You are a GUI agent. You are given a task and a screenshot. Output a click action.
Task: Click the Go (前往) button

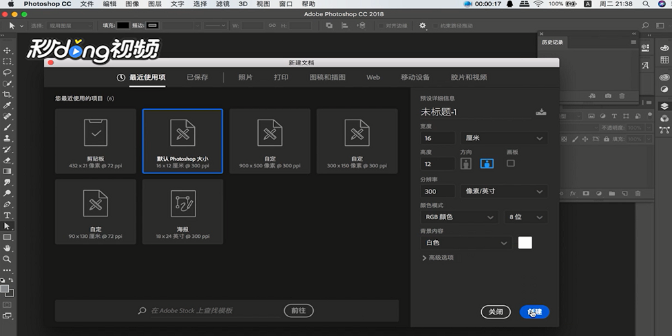298,310
